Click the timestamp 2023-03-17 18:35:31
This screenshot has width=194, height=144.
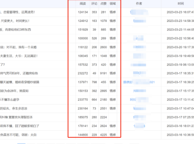(180, 73)
